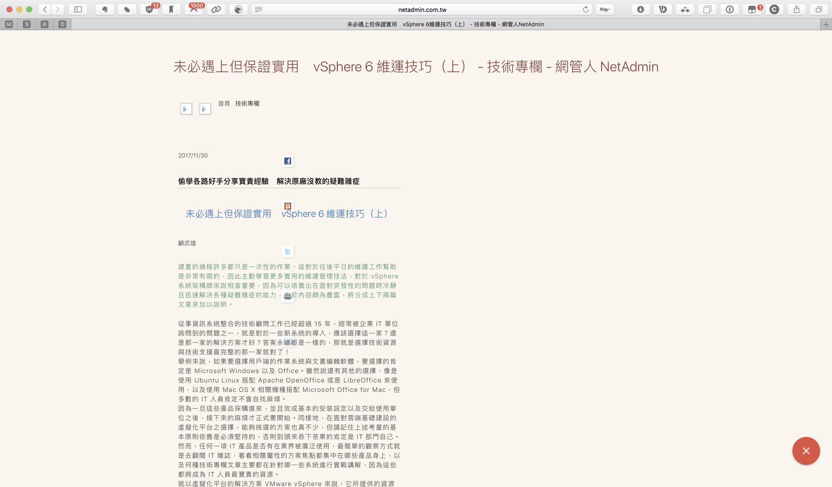Viewport: 832px width, 487px height.
Task: Show the tab overview
Action: tap(819, 9)
